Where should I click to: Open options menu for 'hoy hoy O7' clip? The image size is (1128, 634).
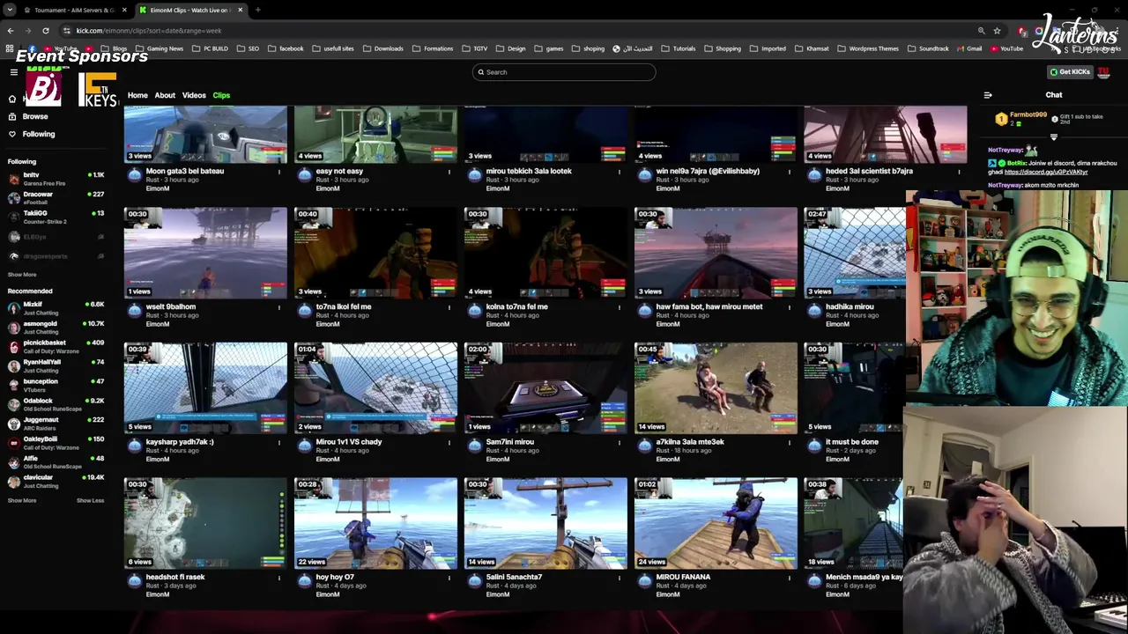coord(449,578)
